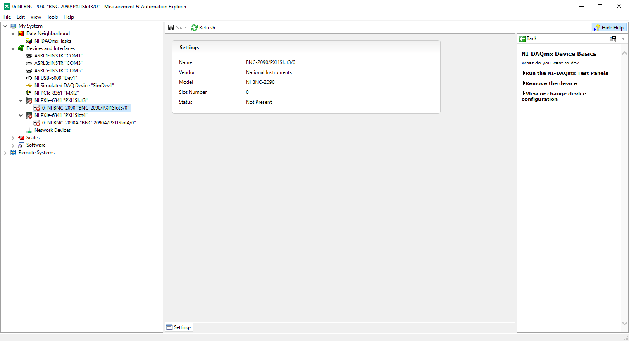The image size is (629, 341).
Task: Select the NI-DAQmx Tasks icon
Action: click(28, 41)
